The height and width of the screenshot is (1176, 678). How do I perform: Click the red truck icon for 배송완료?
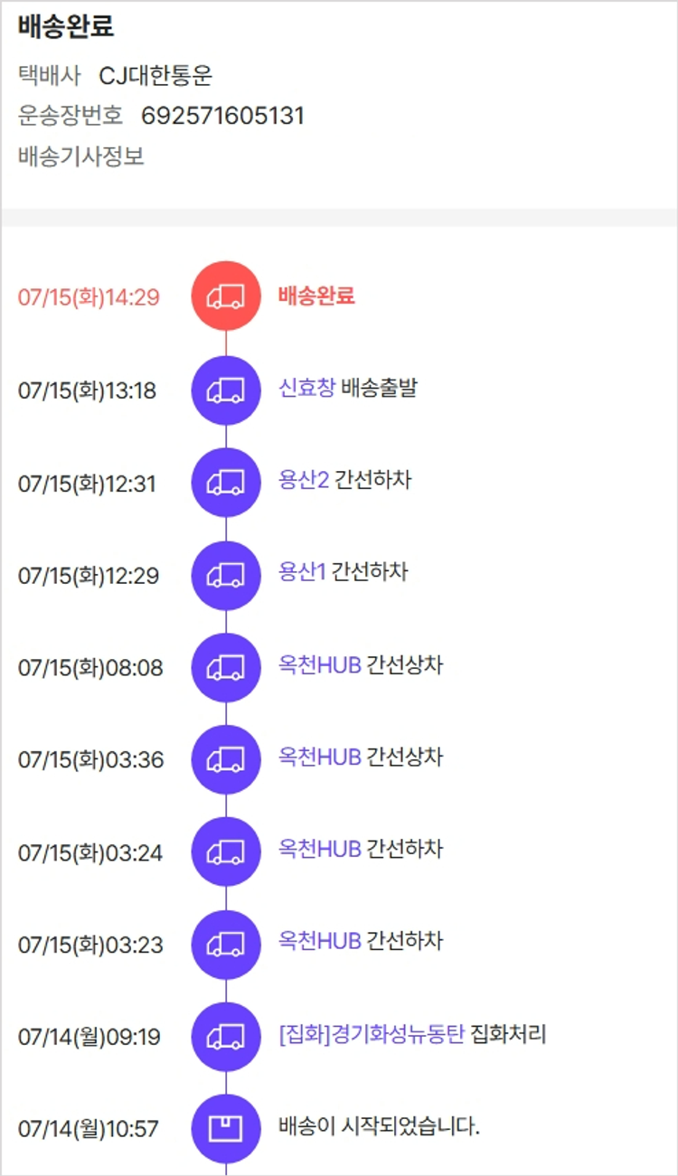click(x=226, y=296)
